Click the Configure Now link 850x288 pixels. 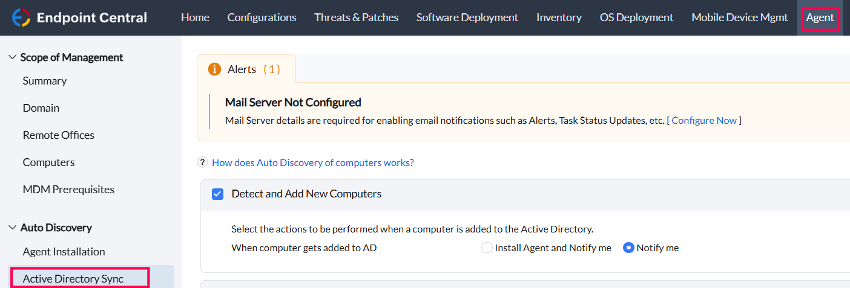click(704, 120)
